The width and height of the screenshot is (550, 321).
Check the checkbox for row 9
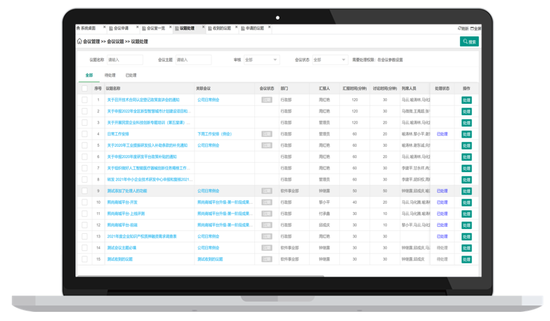point(84,191)
